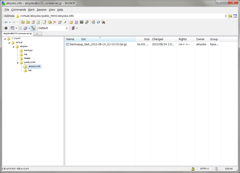Toggle the directory tree panel

point(33,28)
